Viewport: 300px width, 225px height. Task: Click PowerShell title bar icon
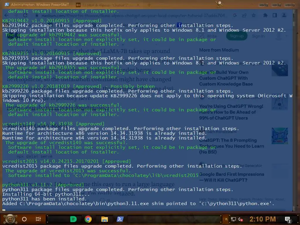pos(7,4)
